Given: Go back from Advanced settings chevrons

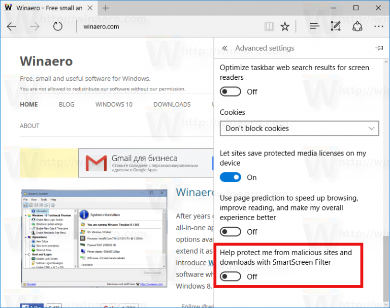Looking at the screenshot, I should pos(224,48).
